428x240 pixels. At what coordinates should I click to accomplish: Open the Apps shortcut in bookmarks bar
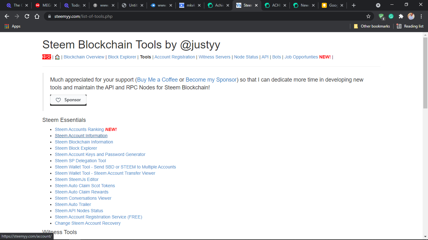(13, 26)
